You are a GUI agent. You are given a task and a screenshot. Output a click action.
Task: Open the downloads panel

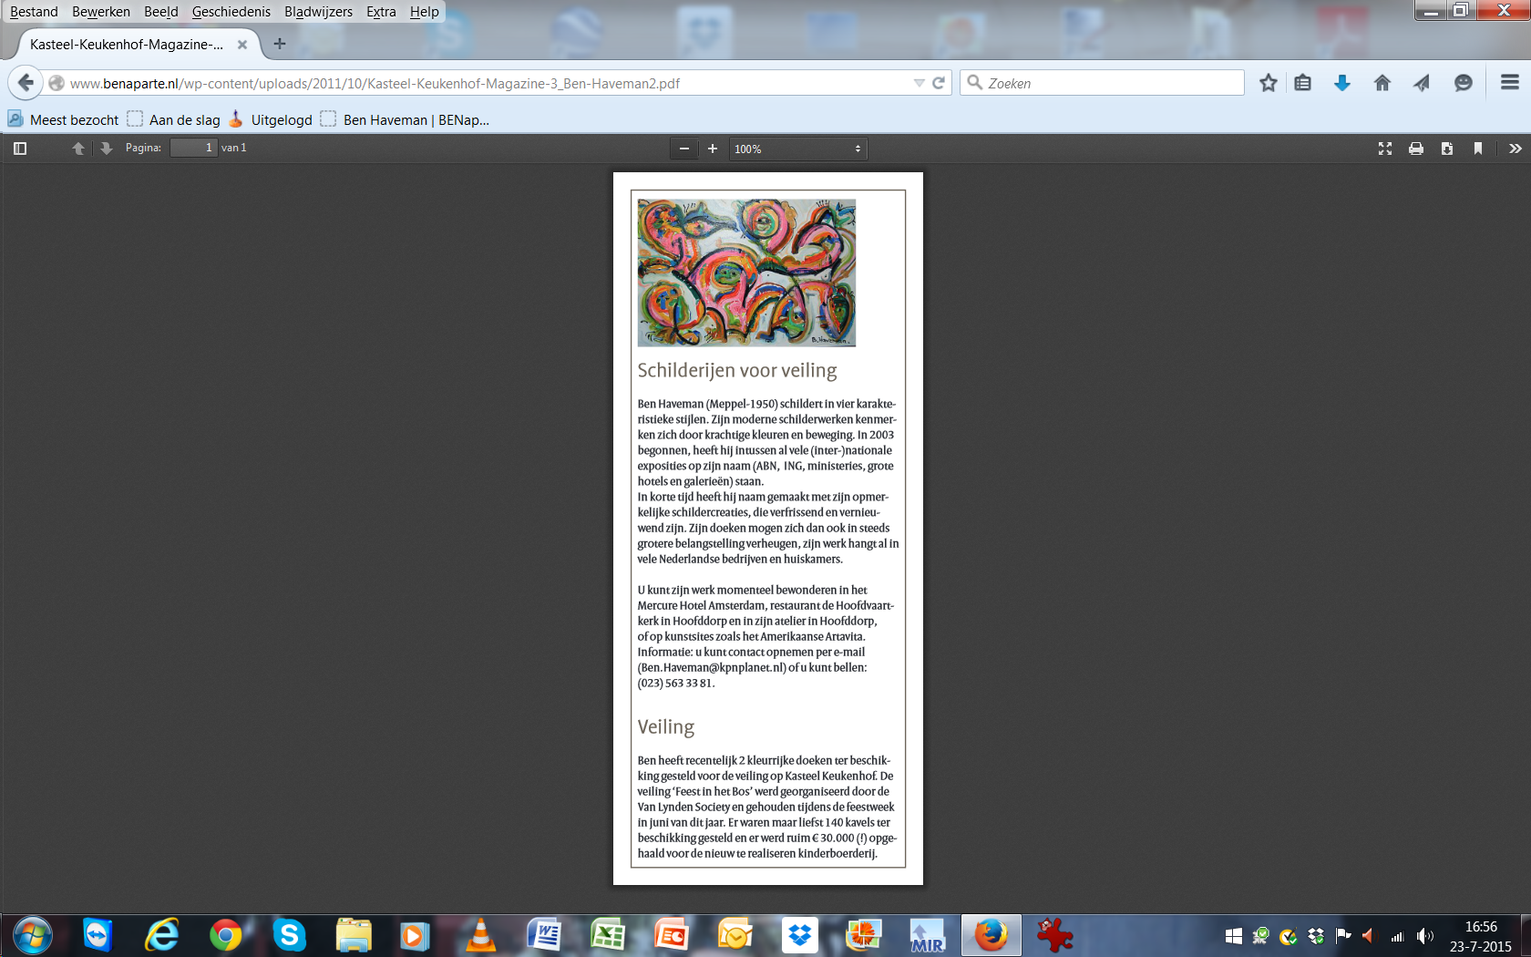point(1342,83)
